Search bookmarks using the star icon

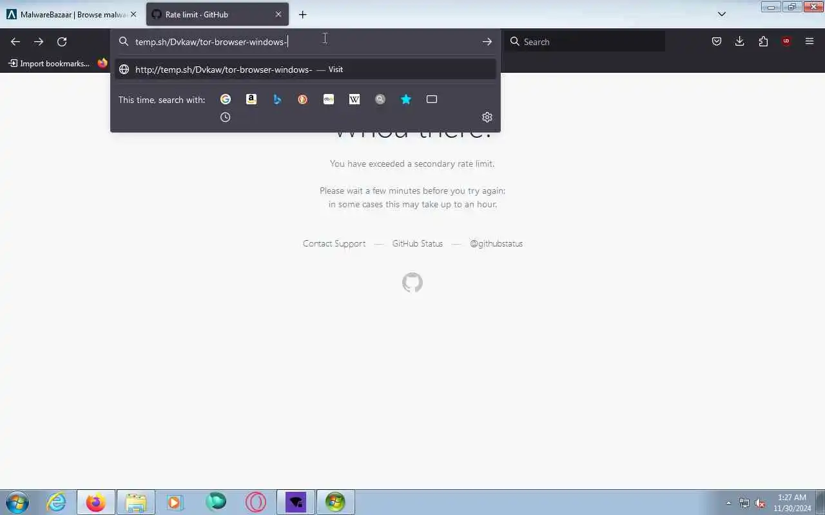[406, 99]
